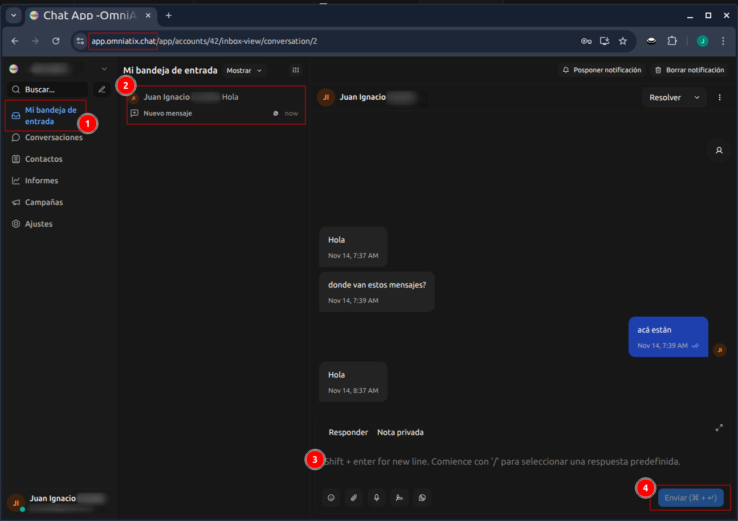Screen dimensions: 738x521
Task: Open the contact details sidebar icon
Action: click(719, 150)
